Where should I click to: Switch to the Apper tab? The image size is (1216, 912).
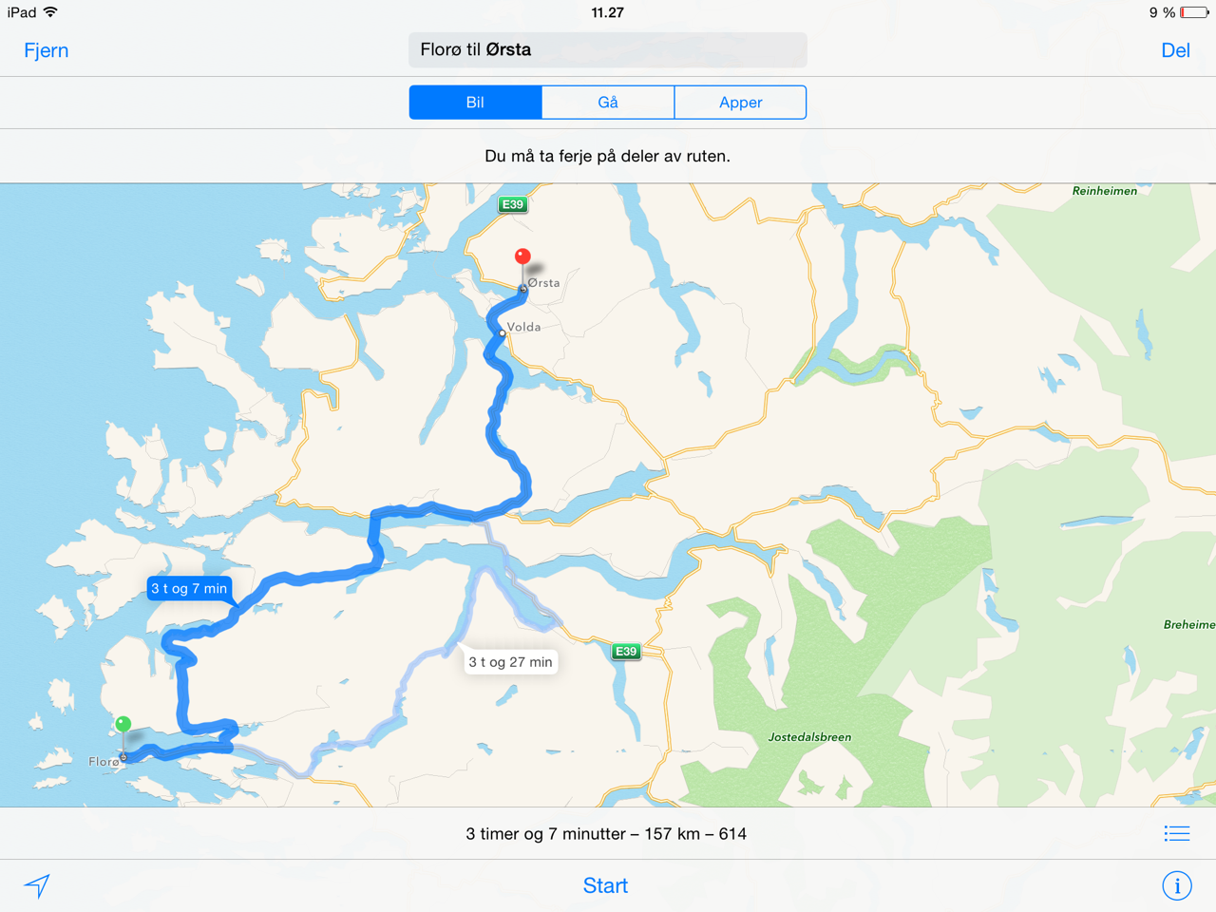[741, 103]
